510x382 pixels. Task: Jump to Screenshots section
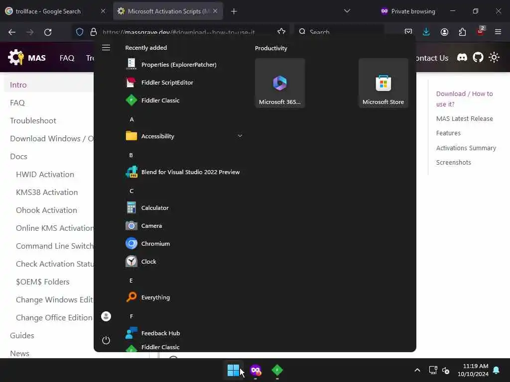pos(453,162)
